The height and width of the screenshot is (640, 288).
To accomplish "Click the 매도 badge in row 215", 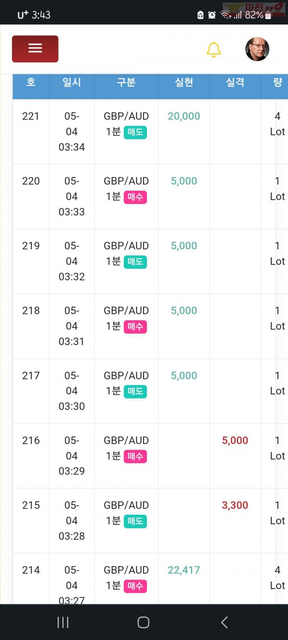I will (x=135, y=521).
